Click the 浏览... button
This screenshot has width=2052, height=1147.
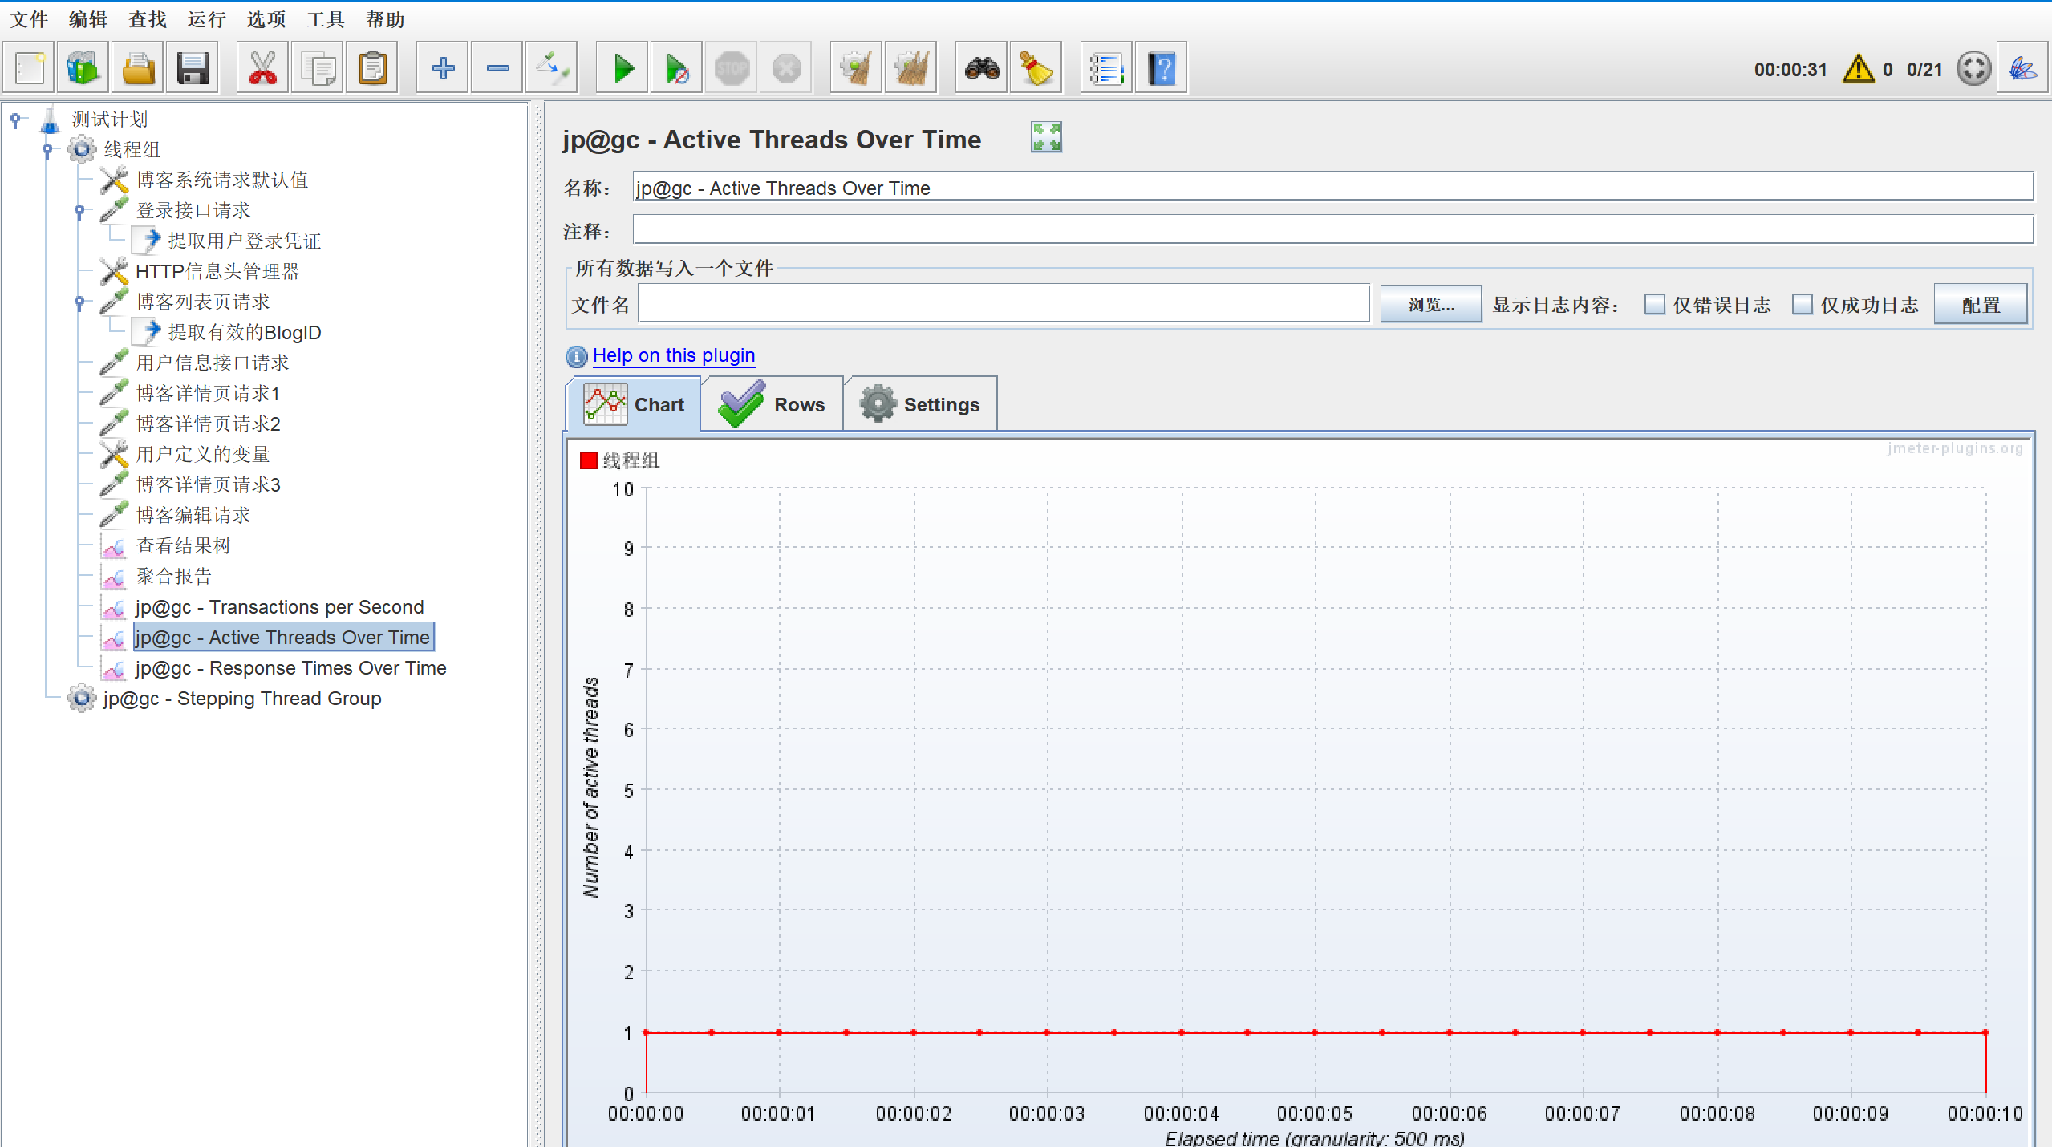tap(1430, 305)
